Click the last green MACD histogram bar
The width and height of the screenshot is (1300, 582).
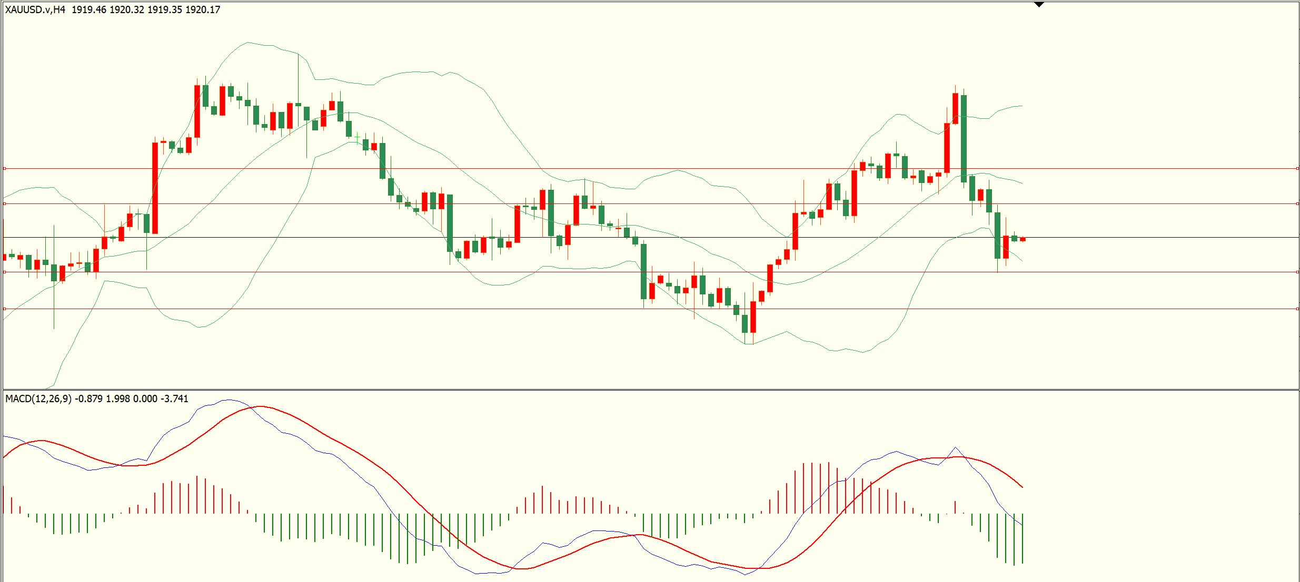coord(1023,538)
